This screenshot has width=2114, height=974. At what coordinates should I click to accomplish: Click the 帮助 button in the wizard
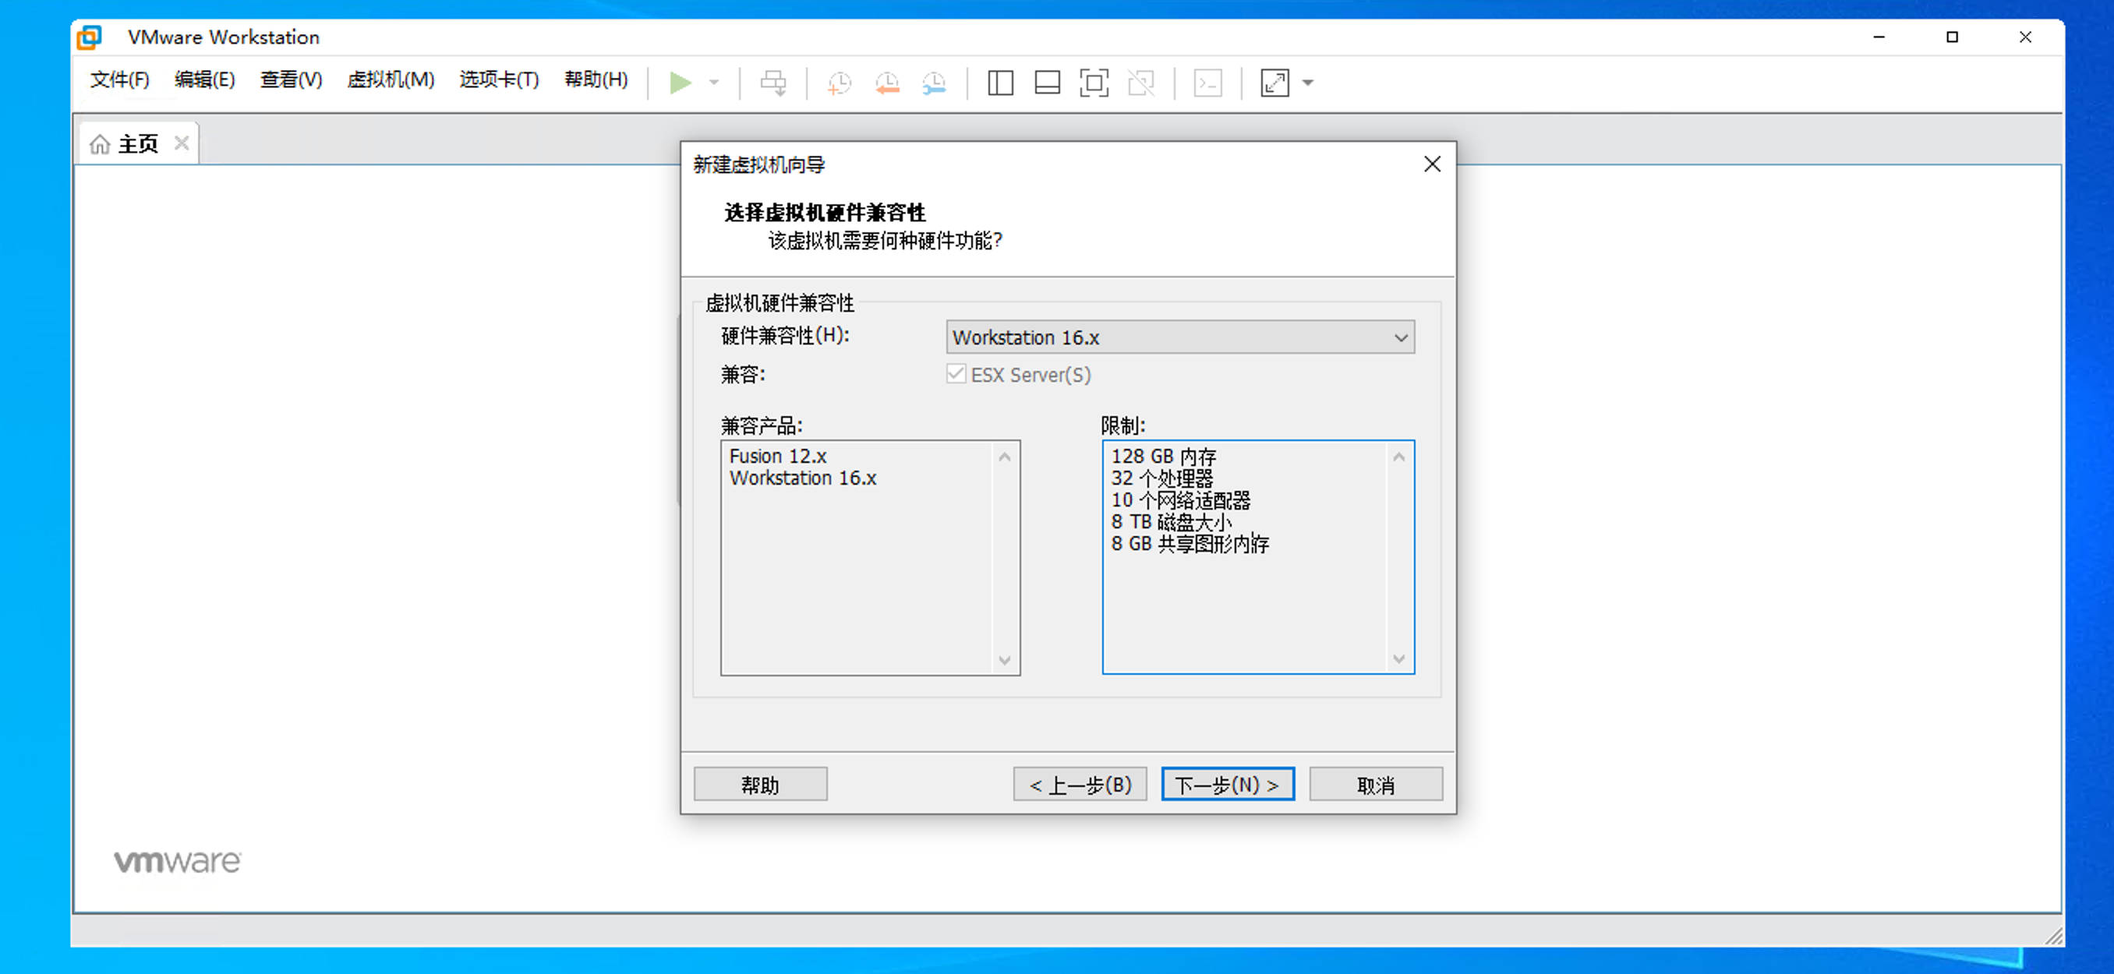point(760,784)
